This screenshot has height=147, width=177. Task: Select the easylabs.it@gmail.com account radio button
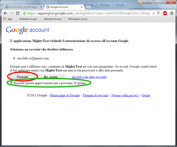(x=14, y=58)
